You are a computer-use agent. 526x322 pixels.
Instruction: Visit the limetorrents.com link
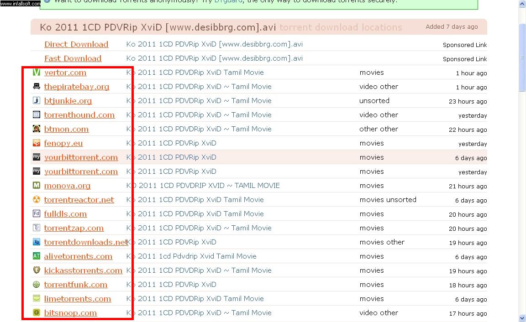point(77,299)
